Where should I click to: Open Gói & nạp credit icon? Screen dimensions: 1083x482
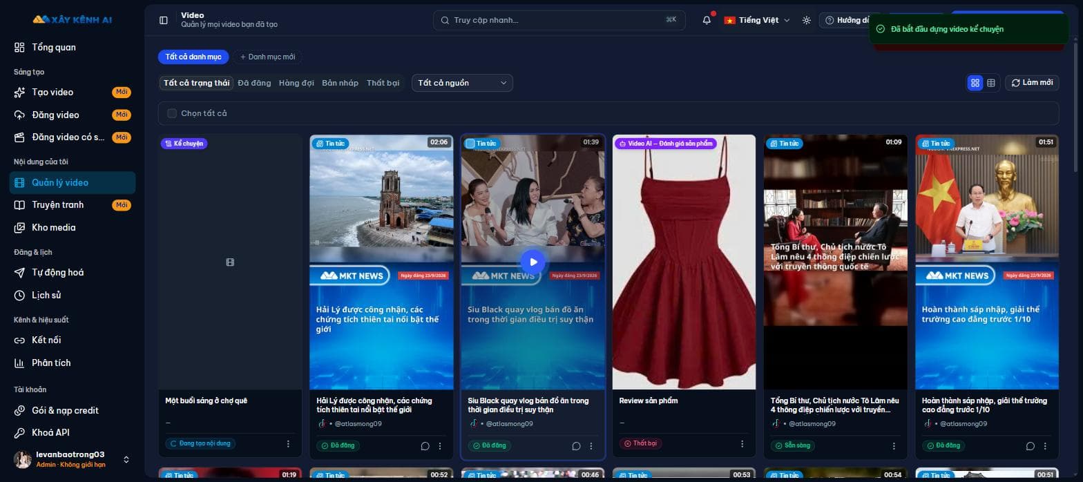19,410
